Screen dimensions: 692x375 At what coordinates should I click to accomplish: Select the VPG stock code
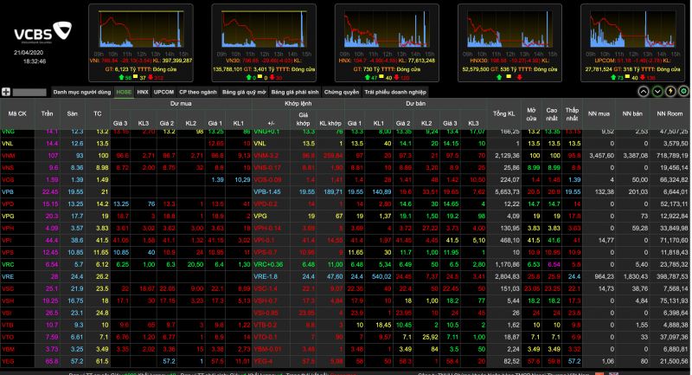[8, 216]
